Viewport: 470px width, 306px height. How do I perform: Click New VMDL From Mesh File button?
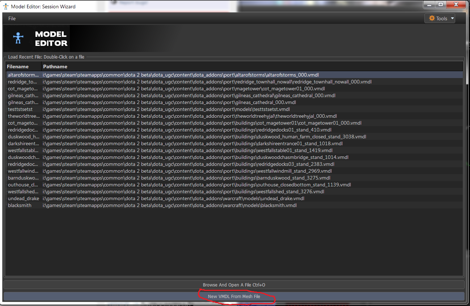click(234, 297)
